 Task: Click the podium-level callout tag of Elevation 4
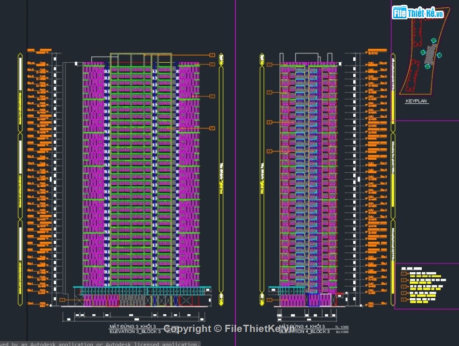pos(270,300)
